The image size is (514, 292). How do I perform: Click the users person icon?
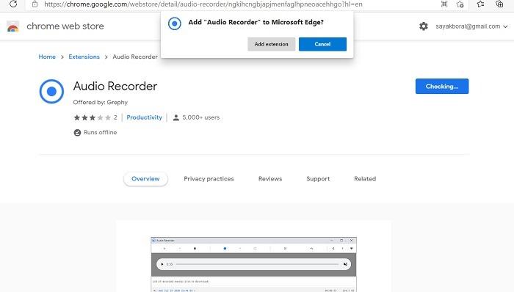point(176,117)
